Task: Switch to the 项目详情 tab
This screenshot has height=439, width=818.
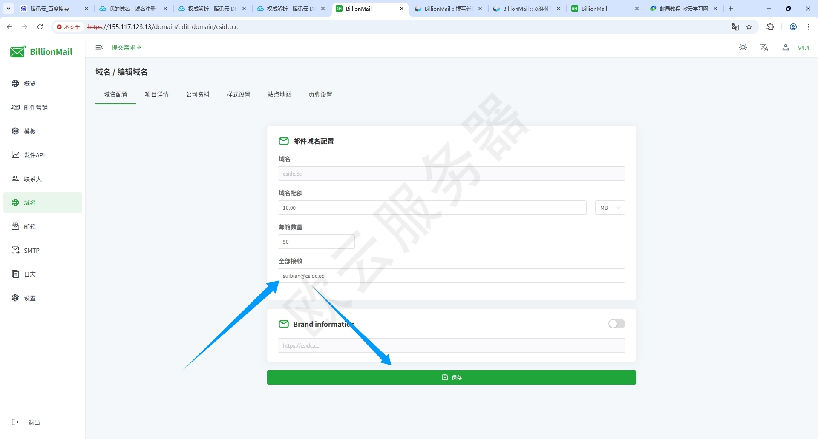Action: click(x=157, y=94)
